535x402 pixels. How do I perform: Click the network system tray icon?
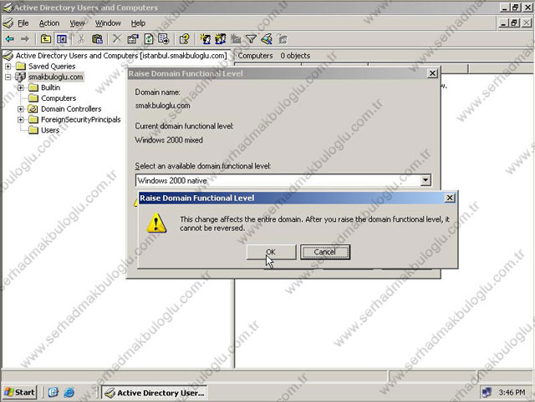(x=487, y=393)
